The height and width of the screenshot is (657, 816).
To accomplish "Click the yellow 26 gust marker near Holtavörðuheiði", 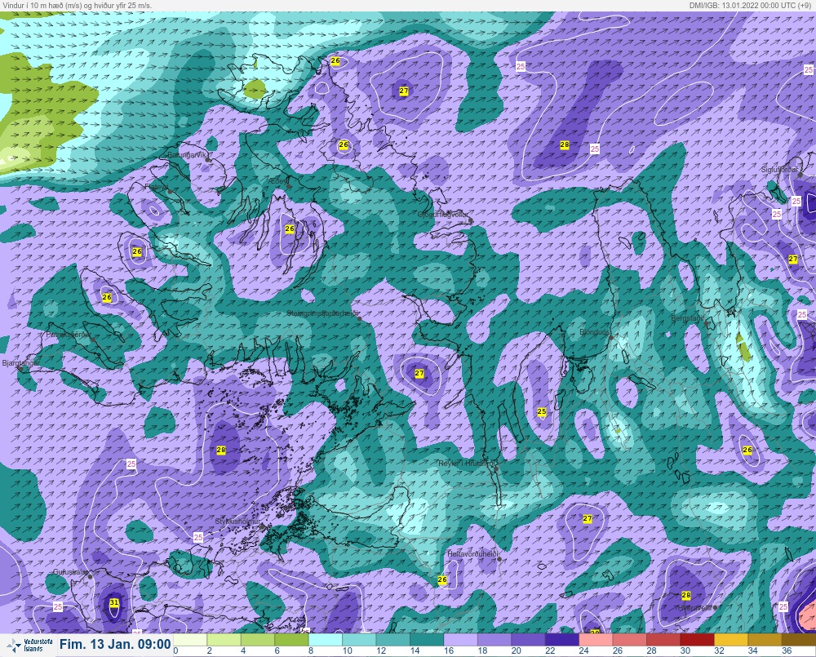I will (442, 579).
